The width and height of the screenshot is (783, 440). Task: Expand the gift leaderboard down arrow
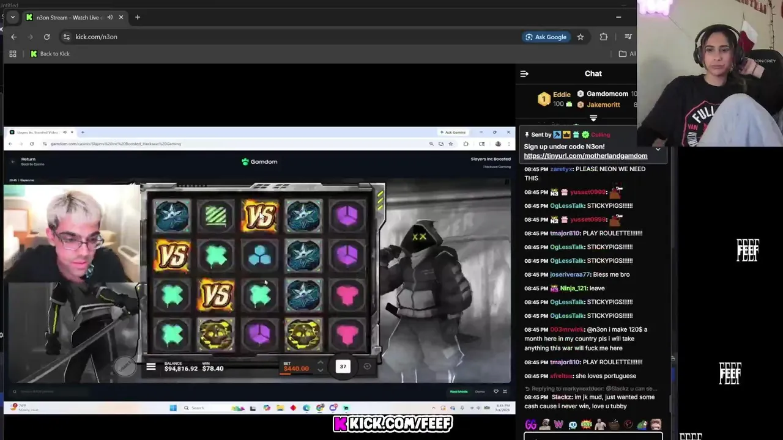593,118
